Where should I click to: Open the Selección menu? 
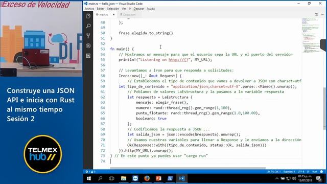[113, 9]
